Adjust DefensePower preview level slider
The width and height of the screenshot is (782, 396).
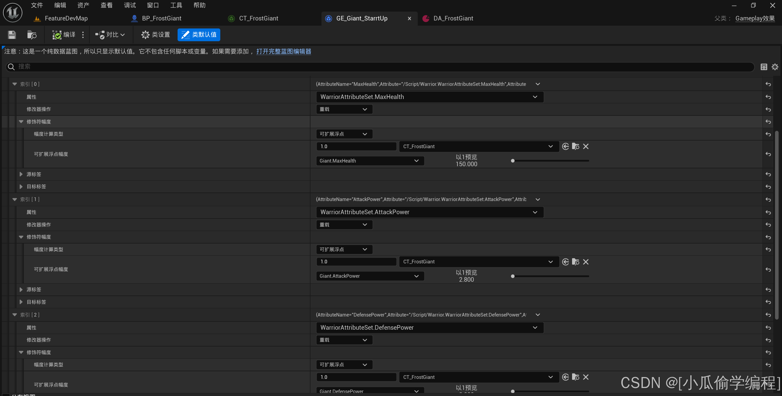pyautogui.click(x=550, y=391)
